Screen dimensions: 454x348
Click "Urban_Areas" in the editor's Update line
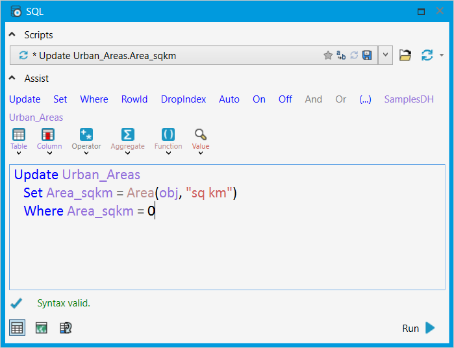click(101, 175)
